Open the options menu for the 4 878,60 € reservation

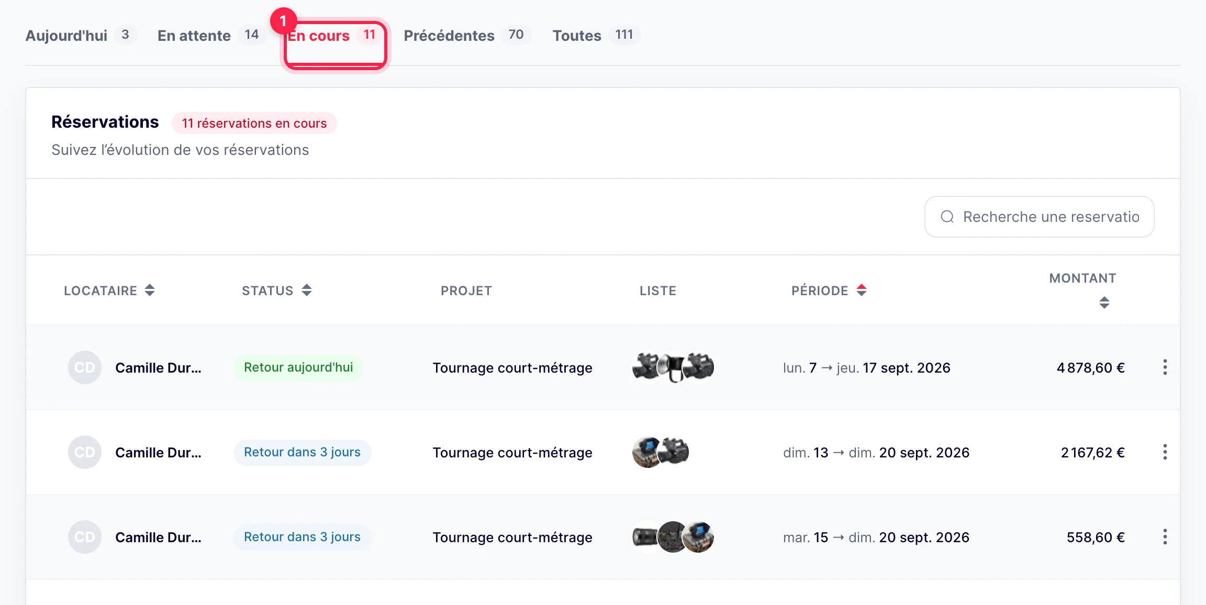pyautogui.click(x=1165, y=367)
